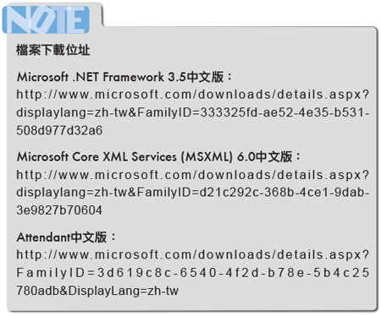Screen dimensions: 381x316
Task: Click the 6.0中文版 text in second heading
Action: tap(264, 157)
